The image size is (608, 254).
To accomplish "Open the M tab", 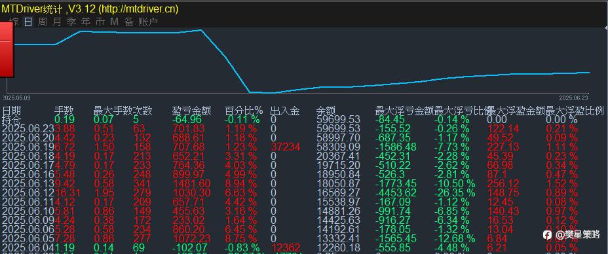I will tap(114, 22).
